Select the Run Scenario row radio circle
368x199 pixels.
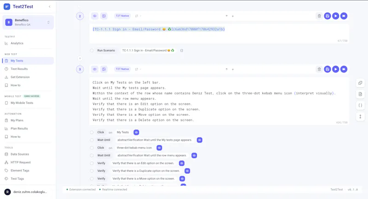pos(92,51)
